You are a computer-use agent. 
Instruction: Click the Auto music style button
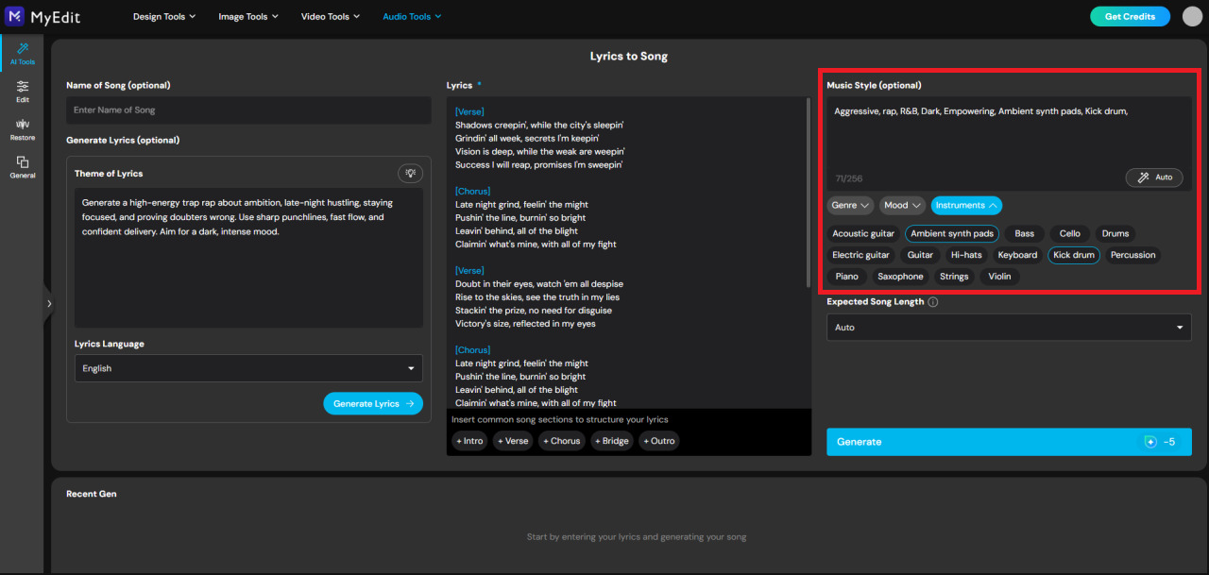pos(1154,178)
